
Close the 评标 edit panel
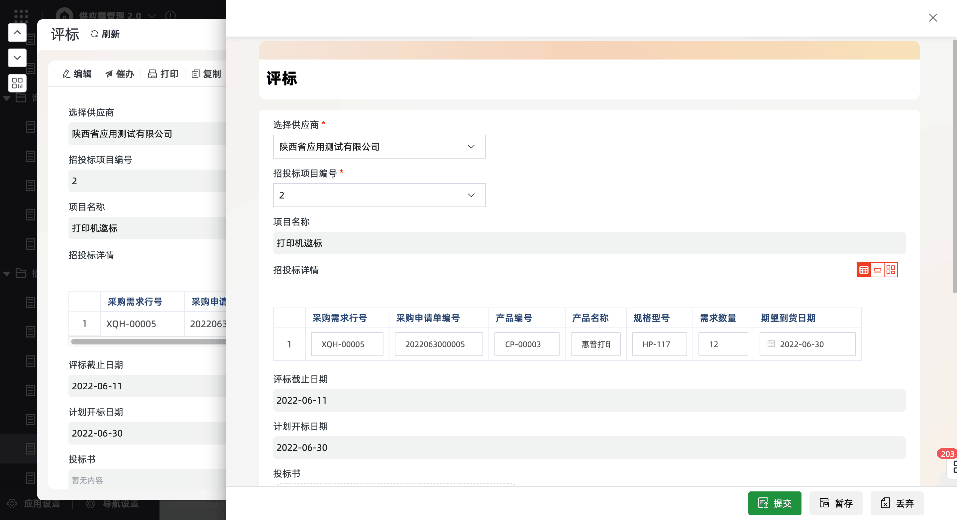click(932, 18)
